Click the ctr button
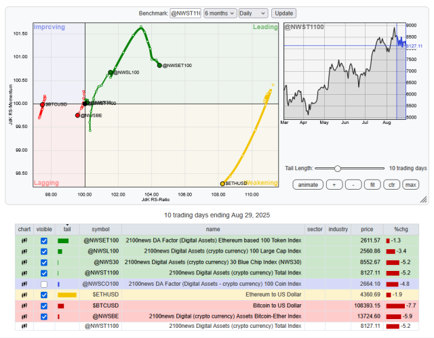434x338 pixels. [x=392, y=185]
